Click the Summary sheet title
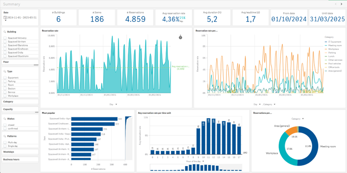Viewport: 347px width, 173px height. pos(12,4)
